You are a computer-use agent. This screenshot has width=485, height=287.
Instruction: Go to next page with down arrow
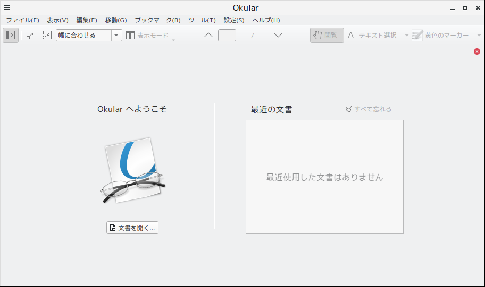pos(278,35)
